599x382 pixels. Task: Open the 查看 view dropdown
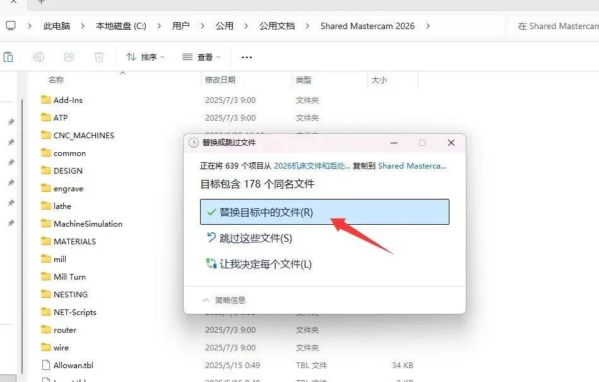(x=201, y=57)
